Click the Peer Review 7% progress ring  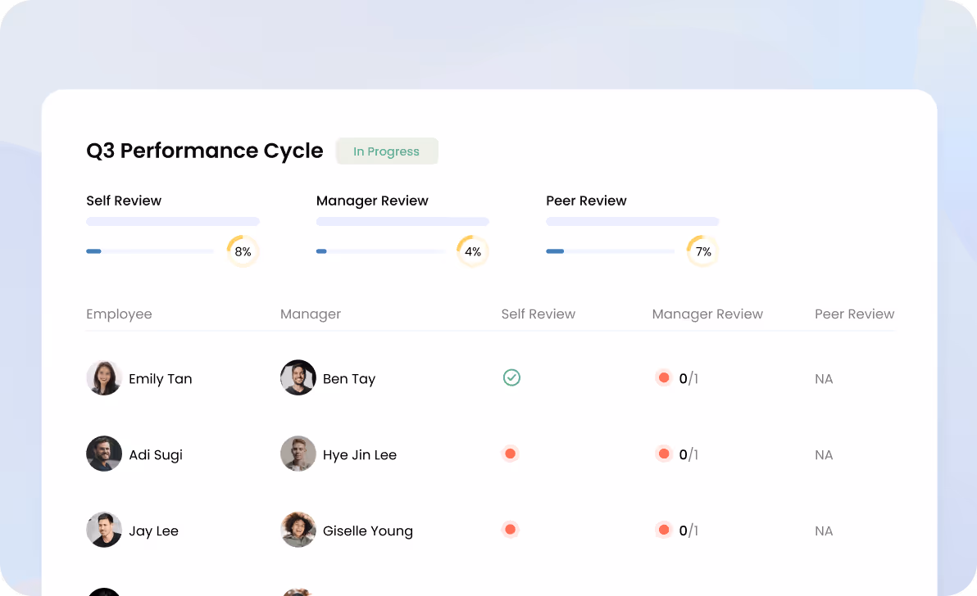click(703, 251)
